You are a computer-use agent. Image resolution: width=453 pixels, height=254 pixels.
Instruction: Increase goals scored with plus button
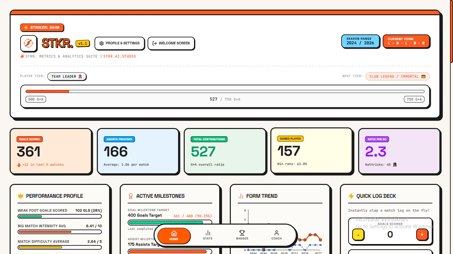pos(422,234)
